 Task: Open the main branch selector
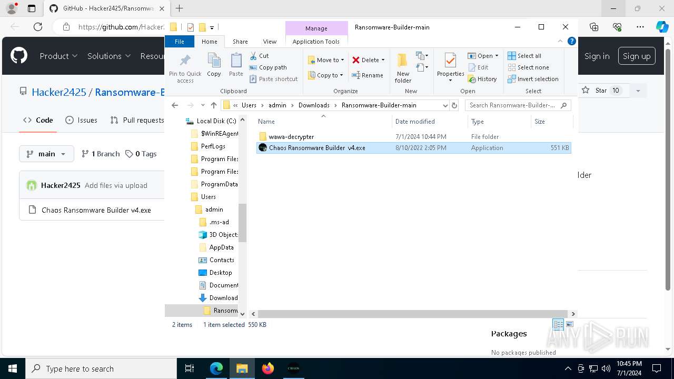click(x=46, y=154)
